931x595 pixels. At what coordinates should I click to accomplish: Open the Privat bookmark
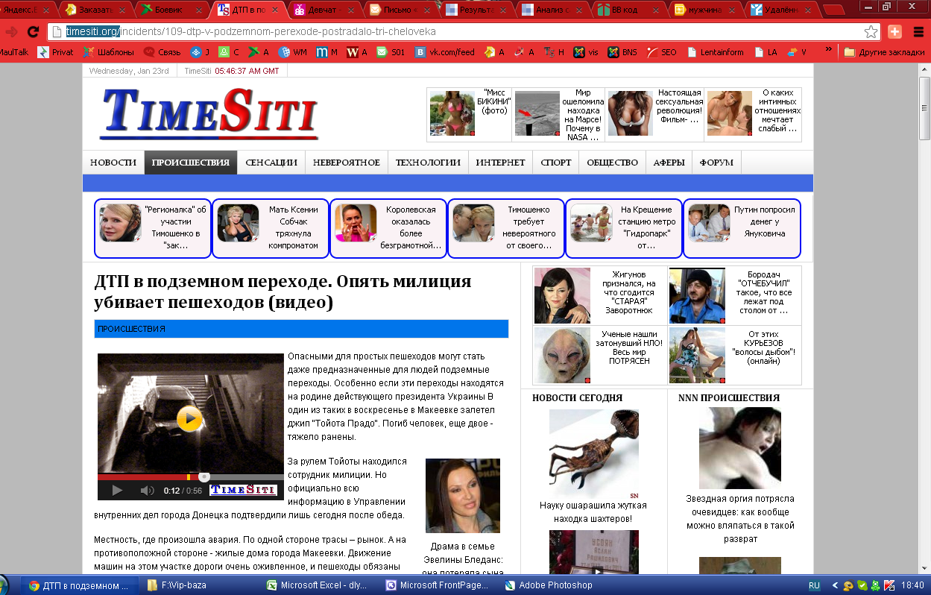[56, 52]
